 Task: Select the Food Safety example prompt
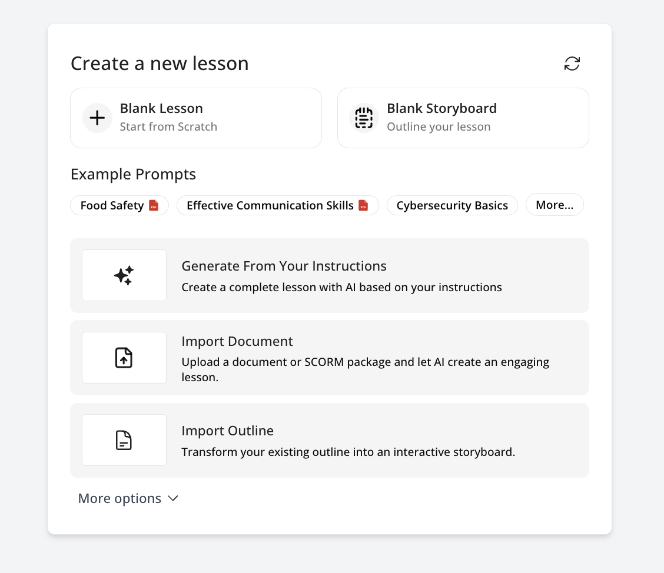pos(112,205)
